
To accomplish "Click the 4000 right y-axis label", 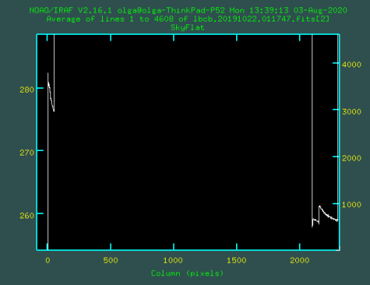I will click(x=351, y=64).
